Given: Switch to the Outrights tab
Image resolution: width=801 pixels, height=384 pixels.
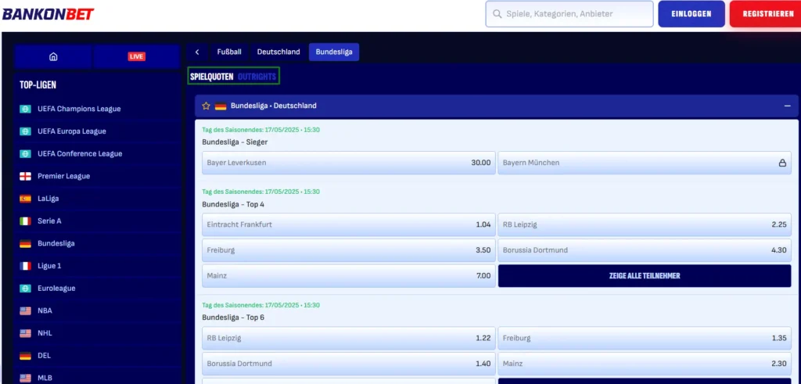Looking at the screenshot, I should 257,77.
